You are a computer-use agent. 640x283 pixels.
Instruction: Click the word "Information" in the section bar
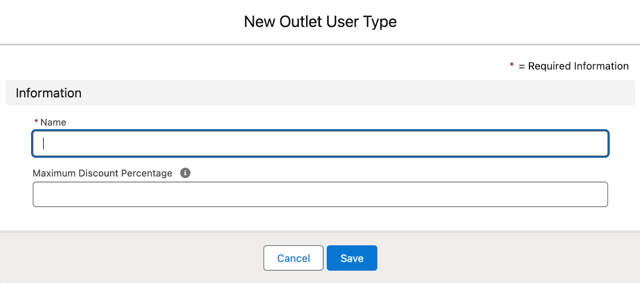(x=48, y=93)
